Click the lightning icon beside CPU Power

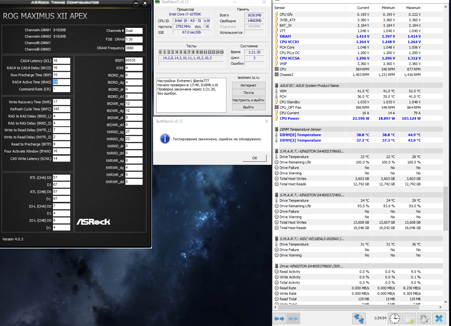point(277,118)
